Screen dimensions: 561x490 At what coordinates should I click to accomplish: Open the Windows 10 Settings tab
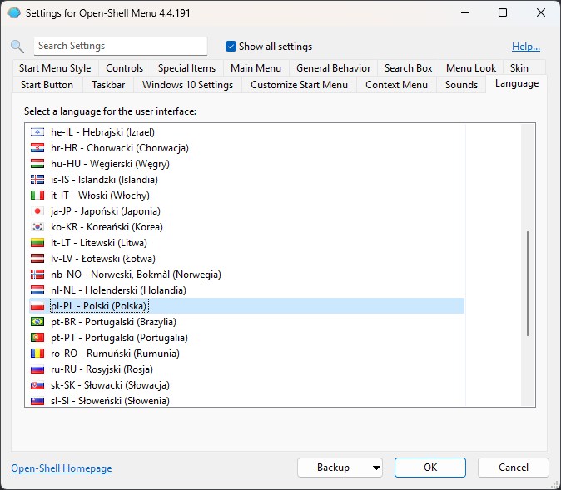click(187, 85)
